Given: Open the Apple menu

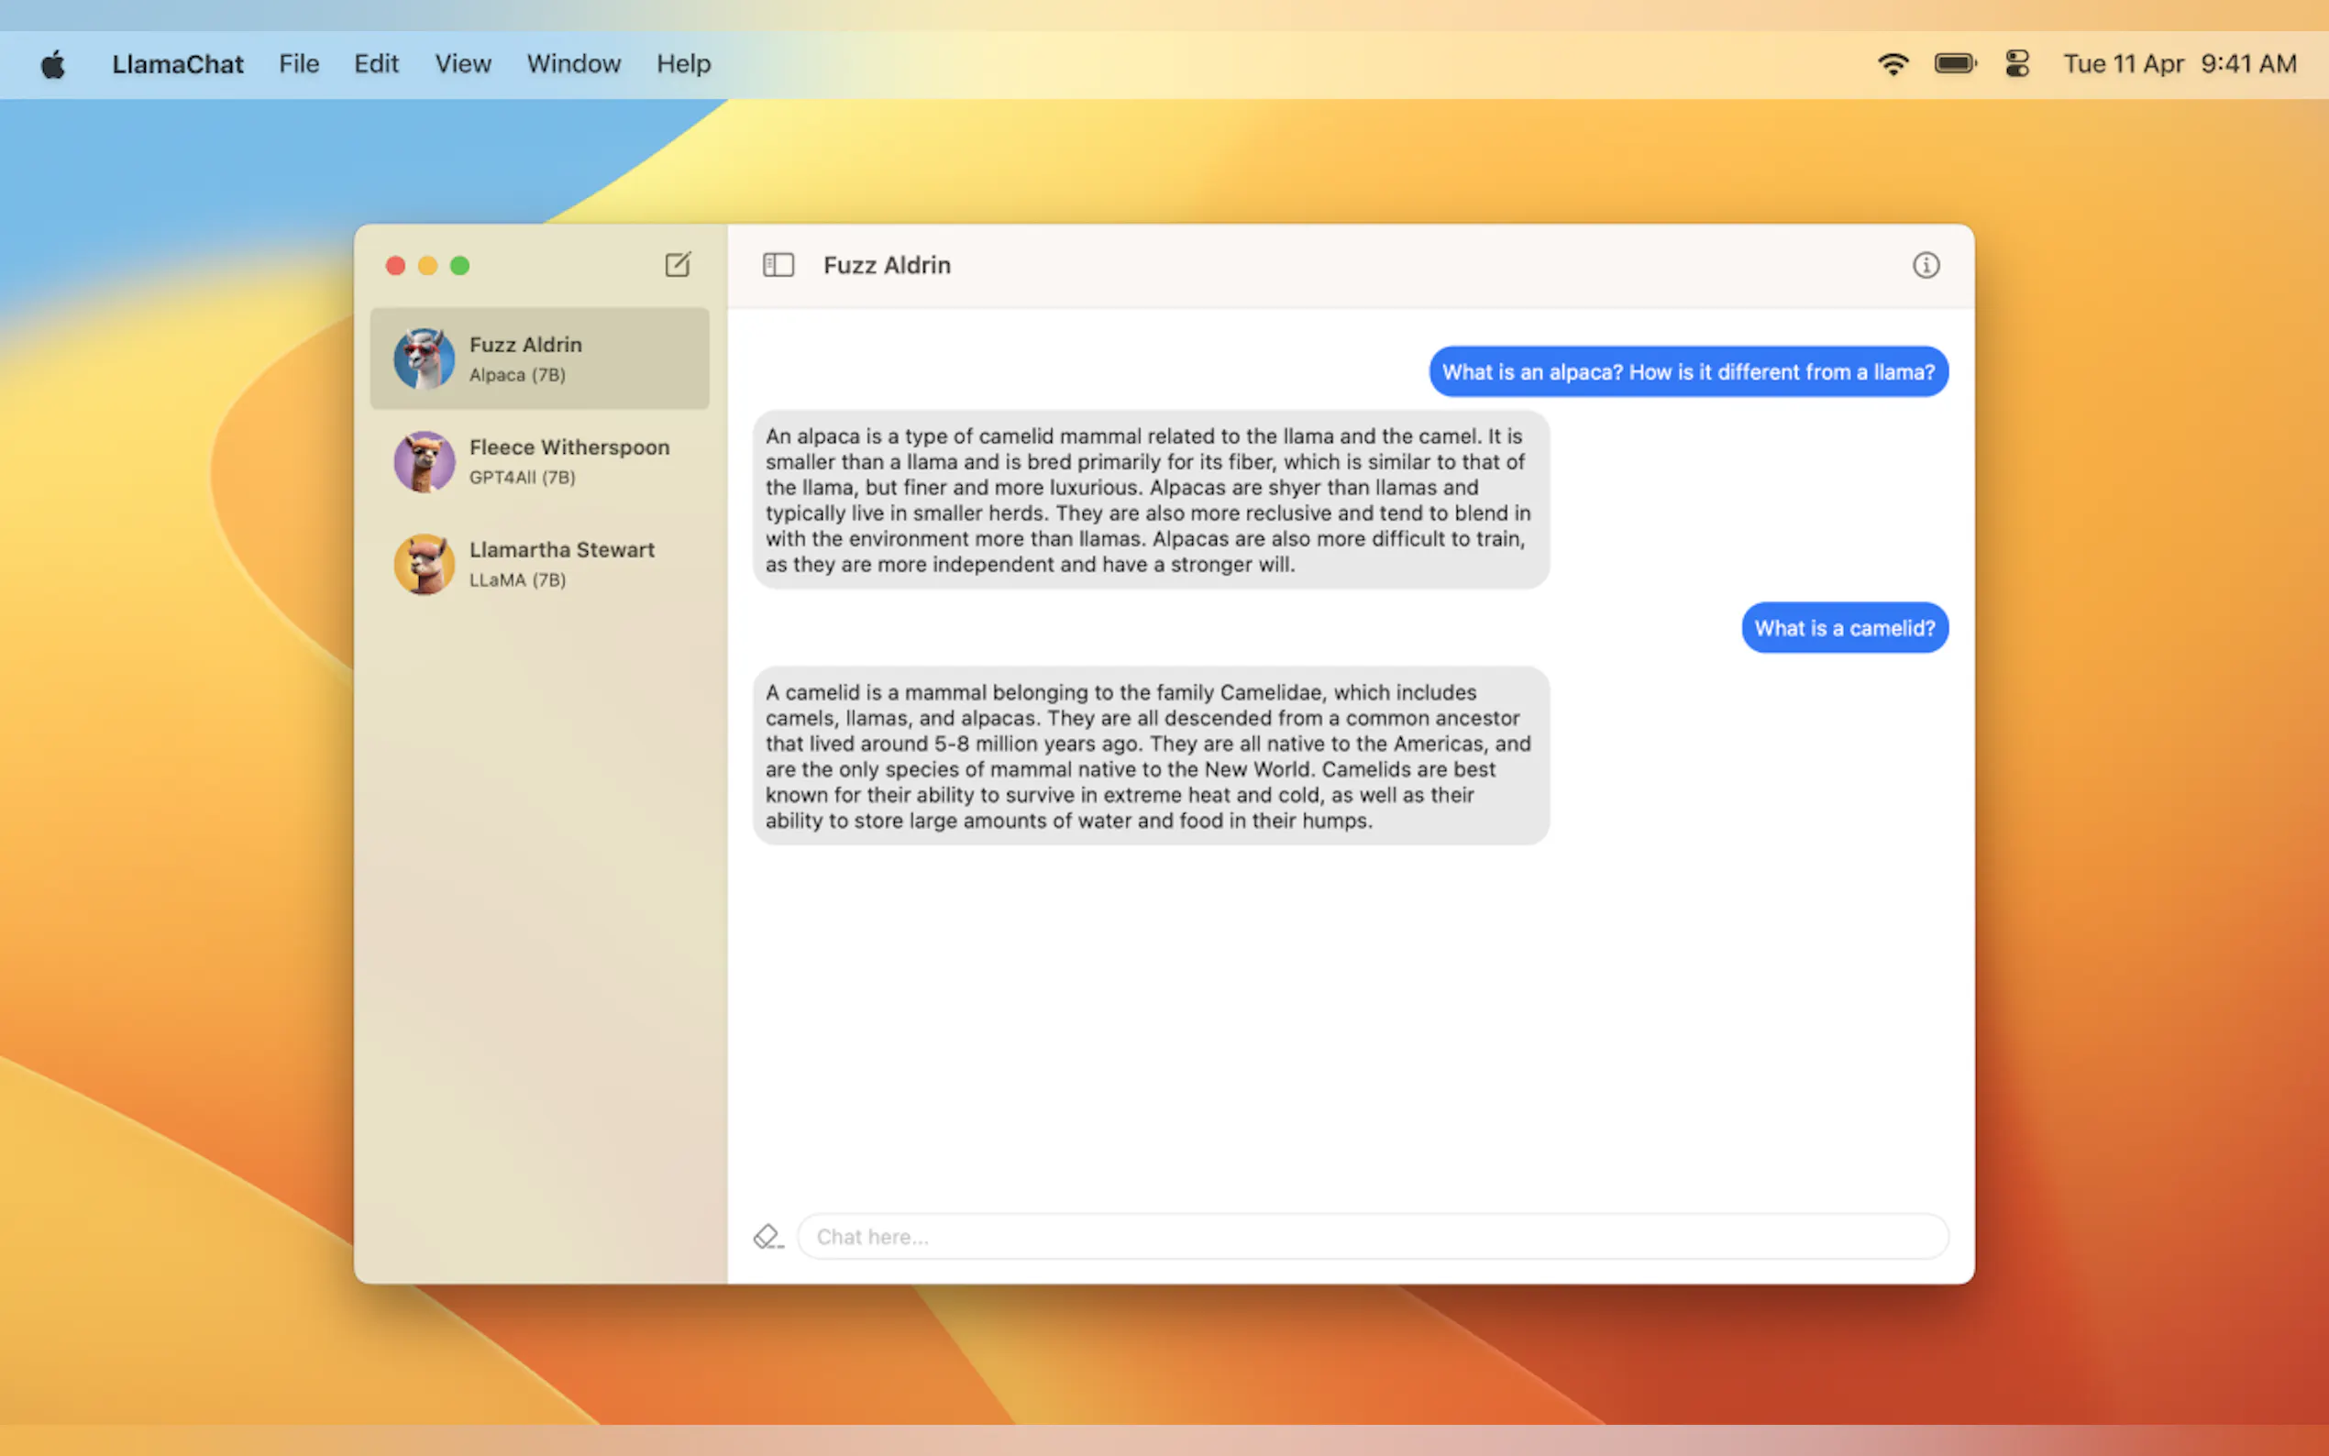Looking at the screenshot, I should (53, 64).
